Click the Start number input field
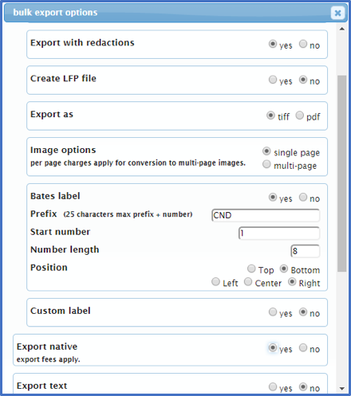 pos(279,233)
